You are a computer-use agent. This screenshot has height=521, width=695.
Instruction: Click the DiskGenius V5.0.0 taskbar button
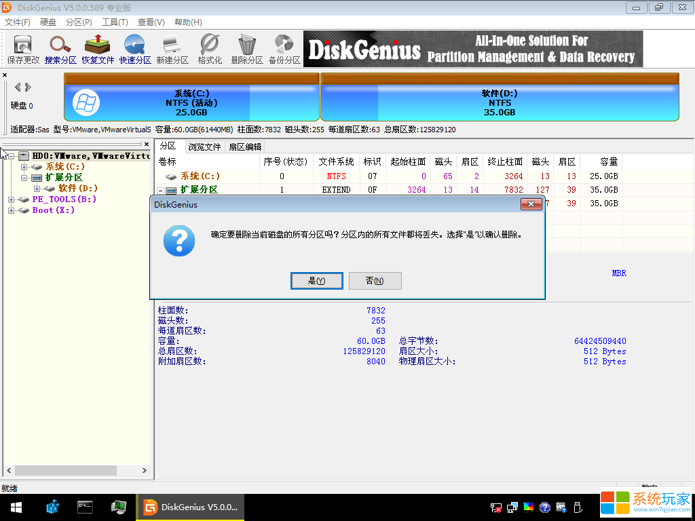191,507
